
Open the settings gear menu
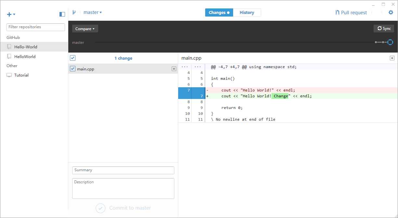(391, 12)
